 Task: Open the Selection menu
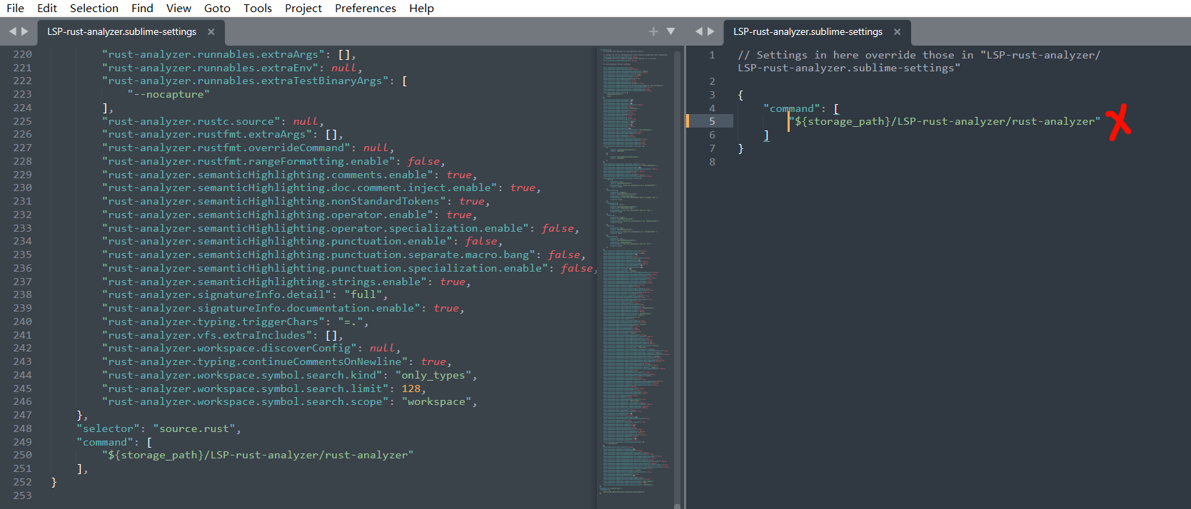(x=94, y=9)
